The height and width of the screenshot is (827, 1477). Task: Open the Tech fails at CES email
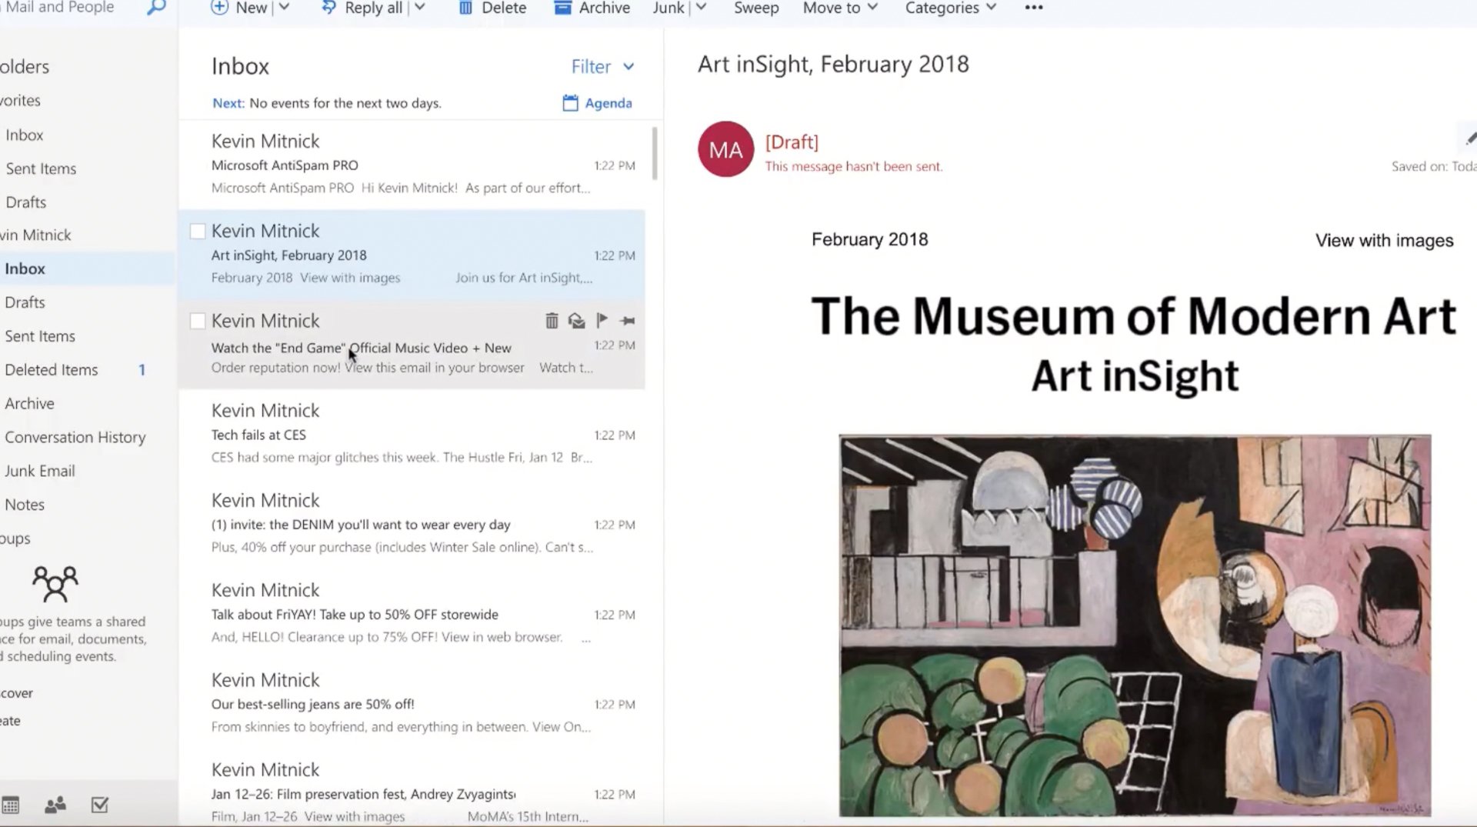(412, 434)
